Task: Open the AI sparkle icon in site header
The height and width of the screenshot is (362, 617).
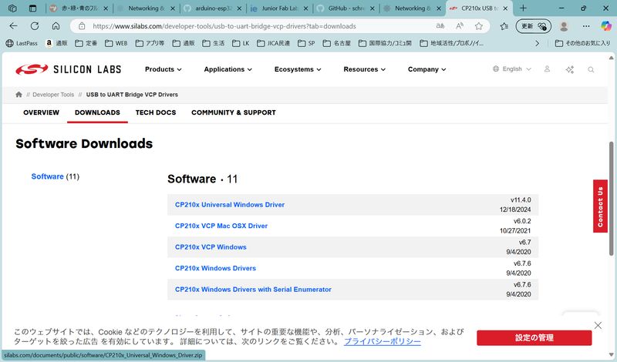Action: (x=569, y=69)
